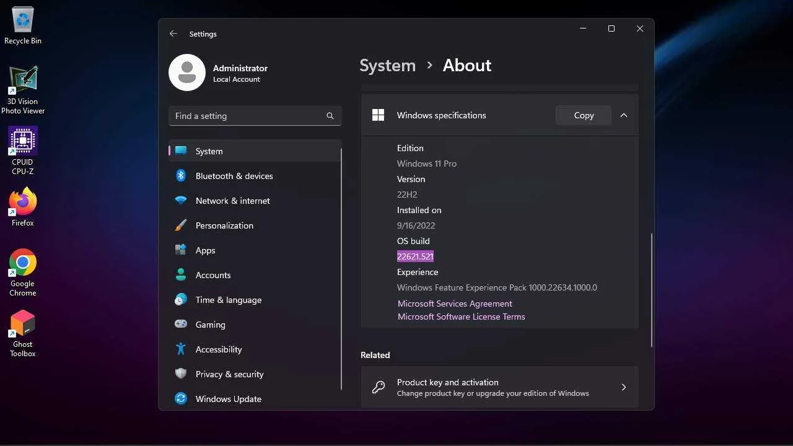
Task: Open Microsoft Services Agreement link
Action: point(455,304)
